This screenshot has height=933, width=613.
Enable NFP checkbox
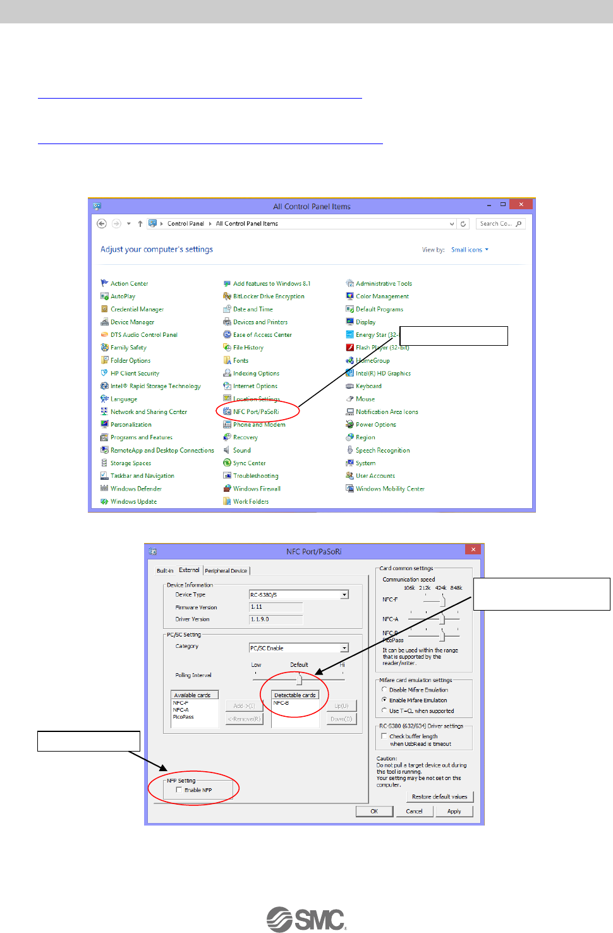[179, 790]
